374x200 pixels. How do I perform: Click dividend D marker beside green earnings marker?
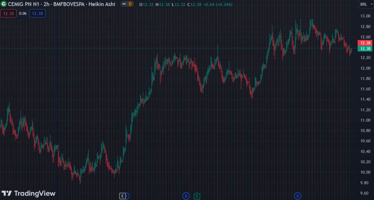click(186, 196)
